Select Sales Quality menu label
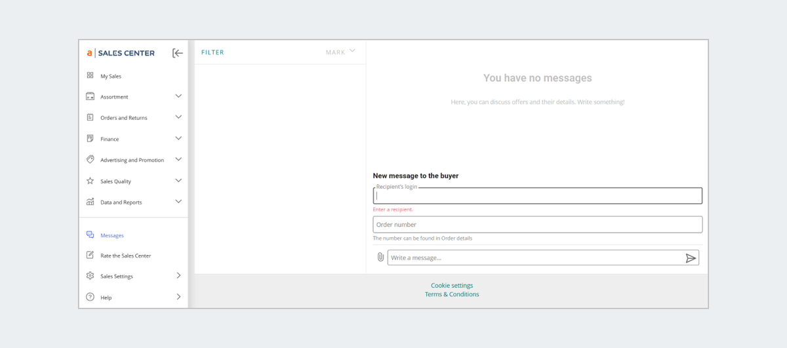787x348 pixels. [115, 182]
